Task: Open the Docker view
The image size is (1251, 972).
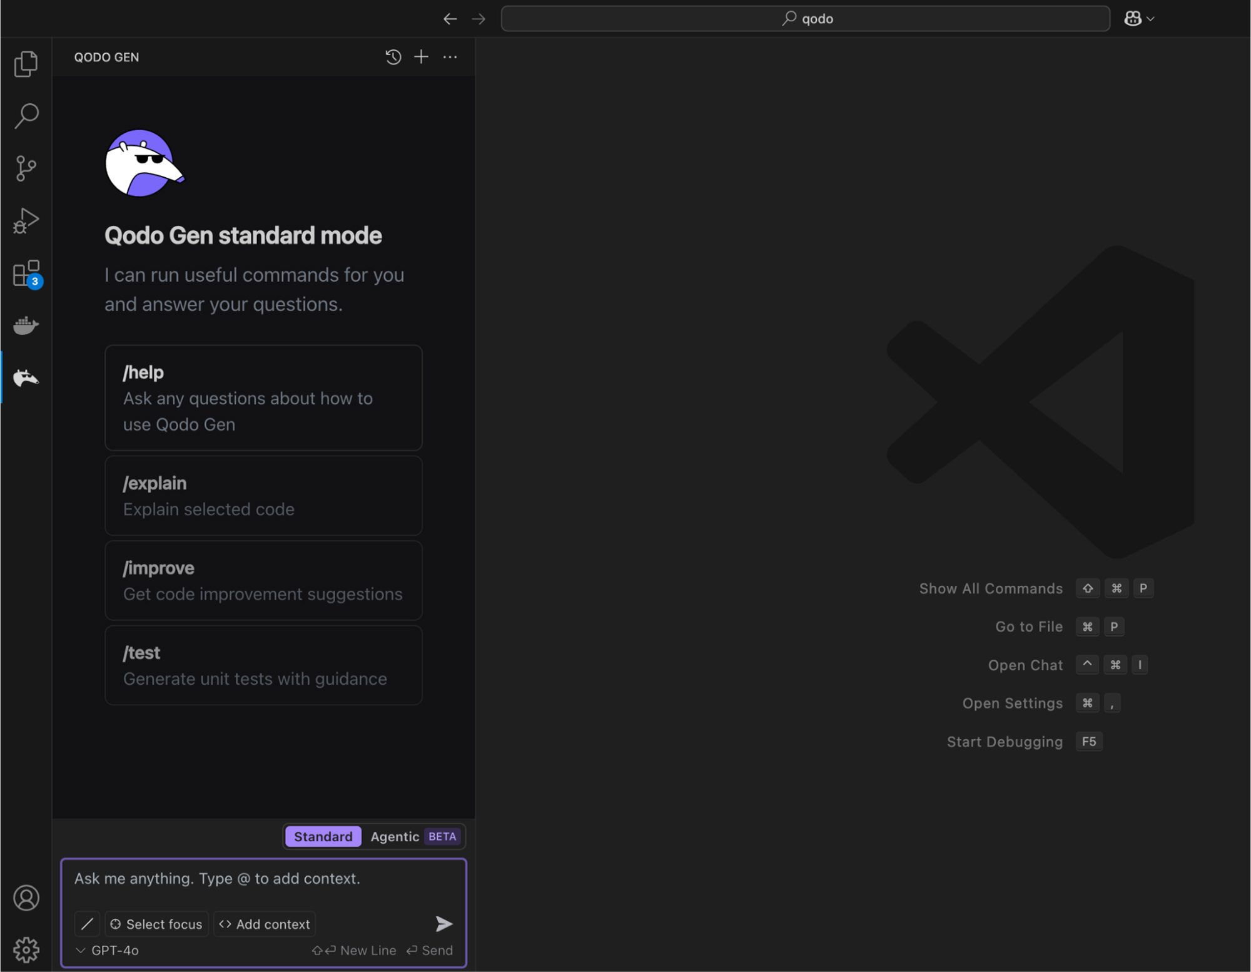Action: pyautogui.click(x=26, y=325)
